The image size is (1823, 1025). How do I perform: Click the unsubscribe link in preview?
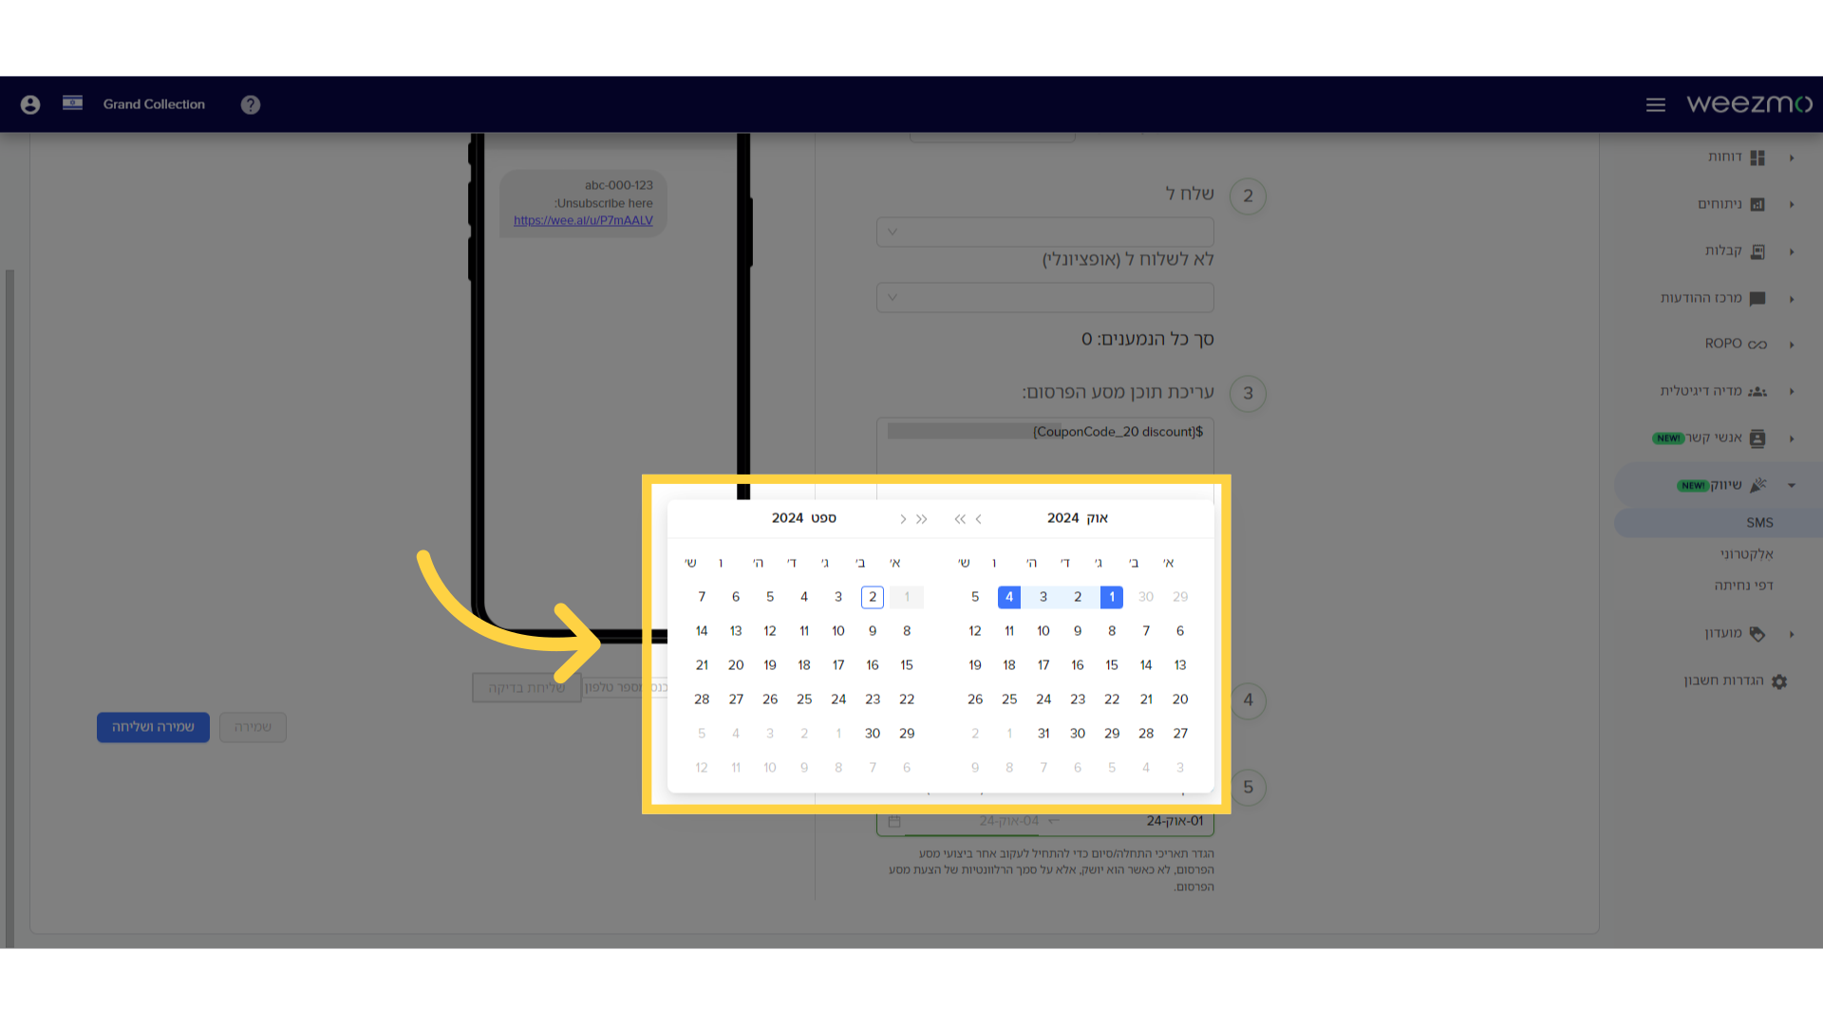[x=584, y=220]
